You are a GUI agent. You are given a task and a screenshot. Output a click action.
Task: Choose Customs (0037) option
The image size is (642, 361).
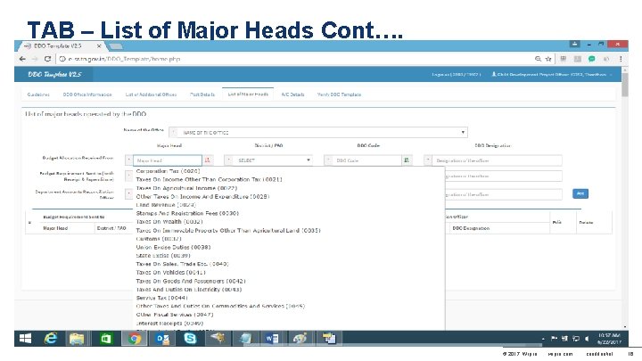tap(159, 239)
